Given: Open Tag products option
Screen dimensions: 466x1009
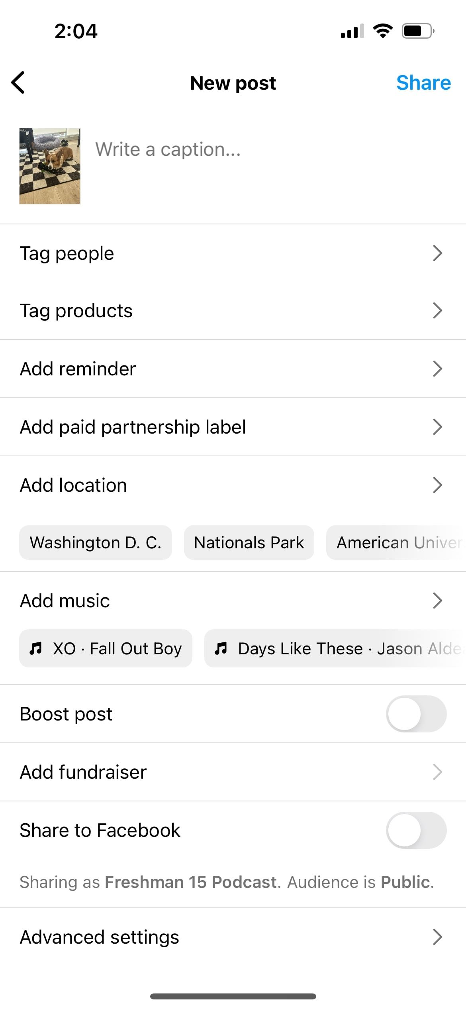Looking at the screenshot, I should coord(76,311).
